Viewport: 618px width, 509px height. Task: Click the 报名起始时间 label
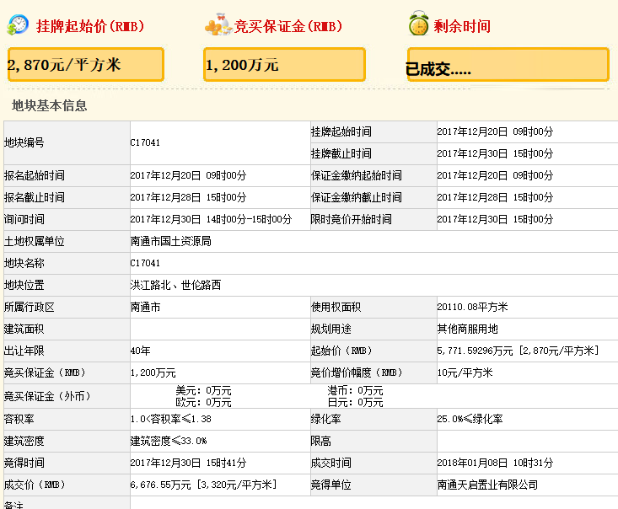[35, 175]
